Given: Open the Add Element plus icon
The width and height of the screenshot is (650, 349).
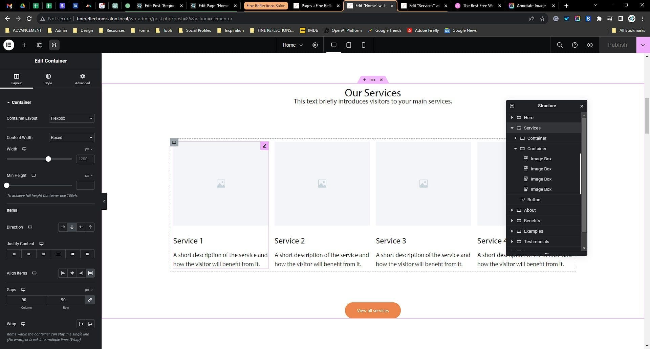Looking at the screenshot, I should 24,45.
